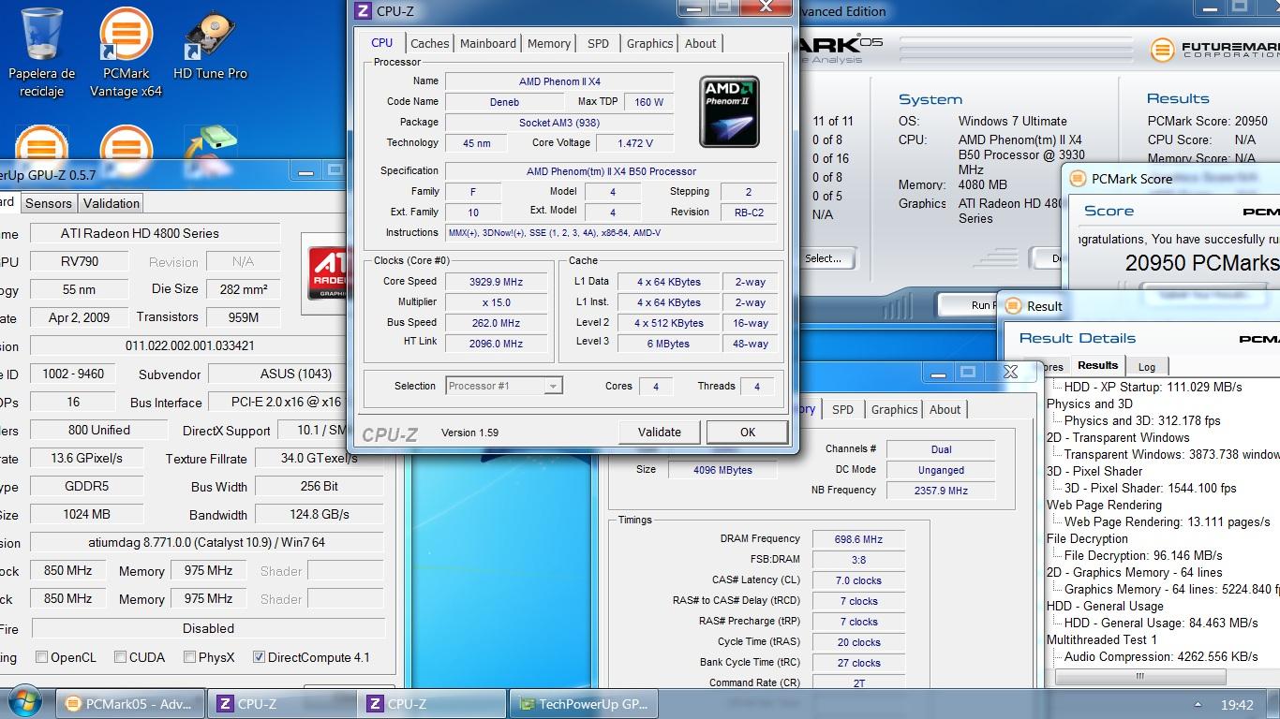Open the SPD tab in rear CPU-Z window
Image resolution: width=1280 pixels, height=719 pixels.
point(843,409)
